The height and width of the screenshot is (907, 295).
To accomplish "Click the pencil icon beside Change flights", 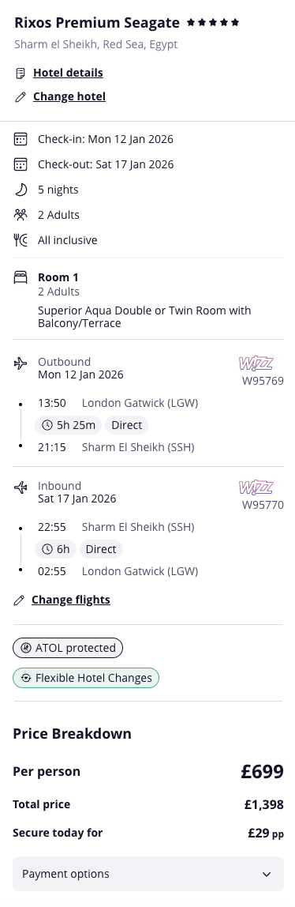I will [x=19, y=600].
